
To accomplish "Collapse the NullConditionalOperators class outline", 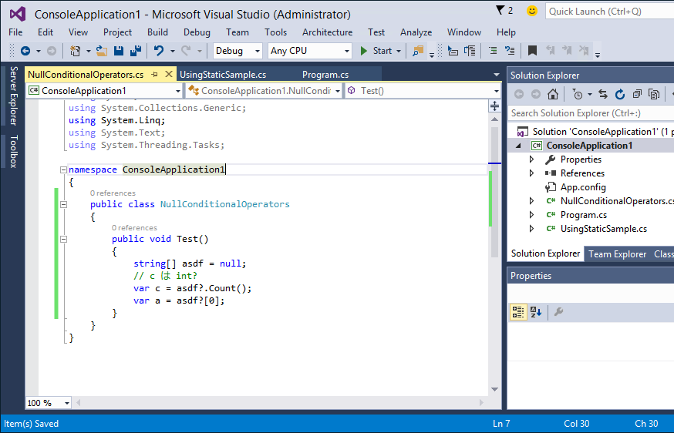I will (63, 204).
